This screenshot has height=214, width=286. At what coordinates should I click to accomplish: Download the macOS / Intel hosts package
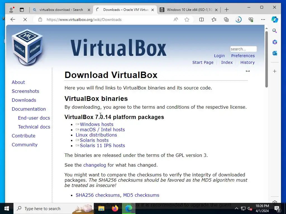pyautogui.click(x=102, y=130)
